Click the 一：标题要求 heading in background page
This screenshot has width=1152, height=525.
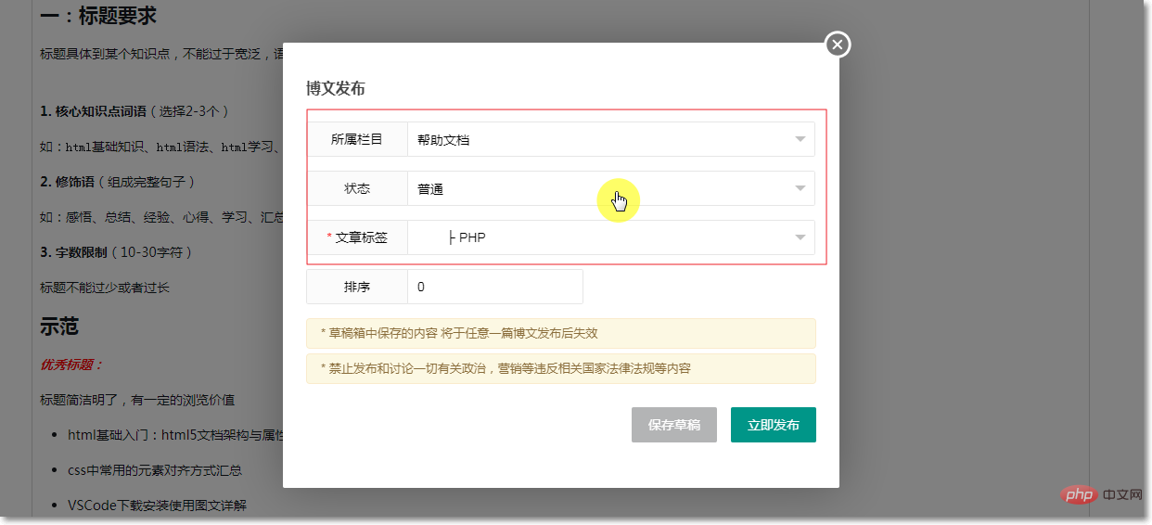[98, 16]
